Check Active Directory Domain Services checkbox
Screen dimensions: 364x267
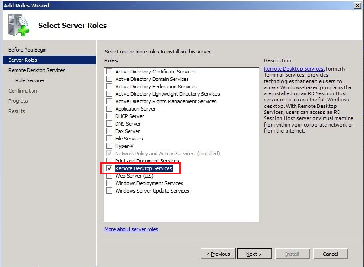click(x=110, y=79)
